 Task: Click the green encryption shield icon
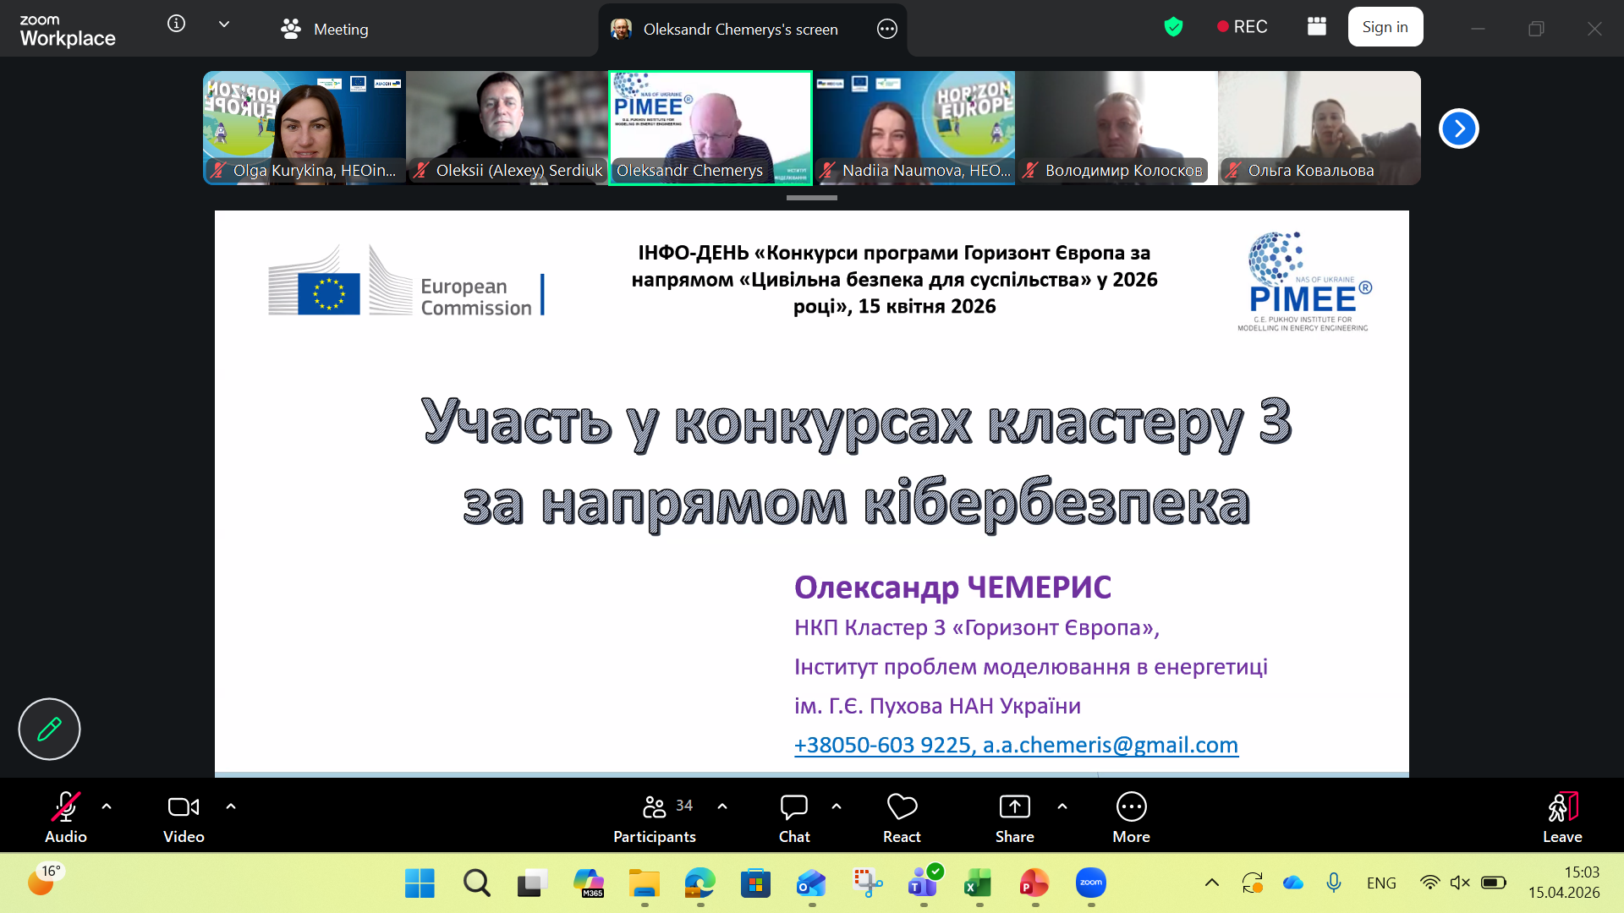(x=1173, y=27)
